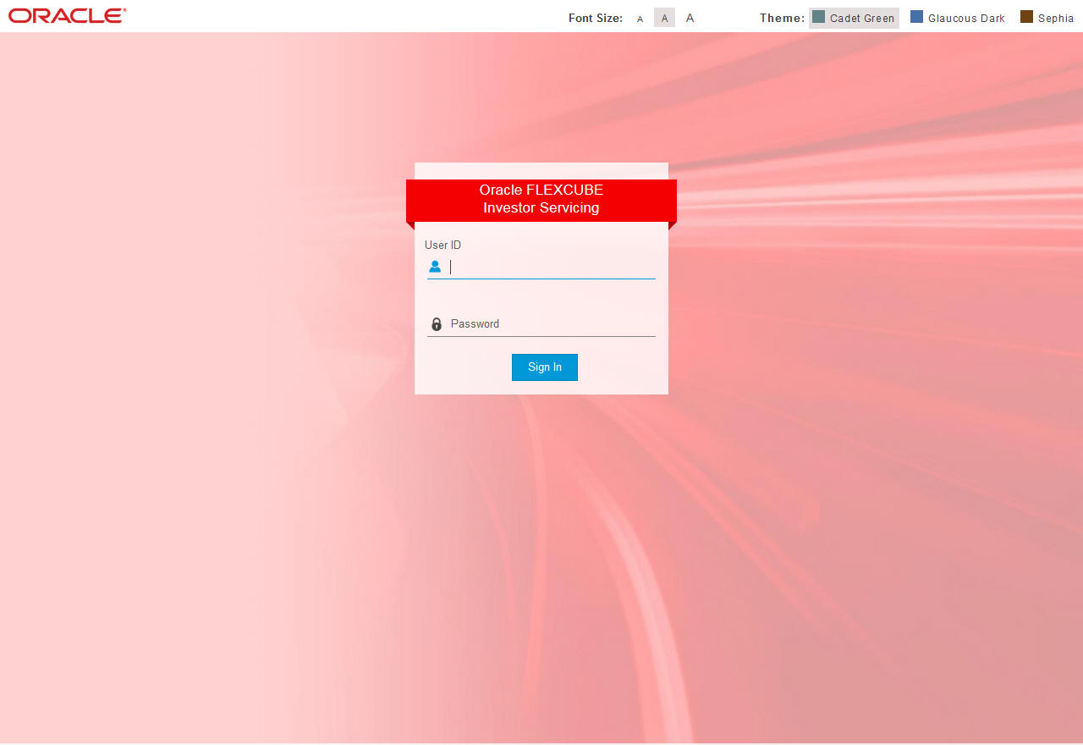Click the Cadet Green theme label
This screenshot has height=745, width=1083.
tap(862, 19)
